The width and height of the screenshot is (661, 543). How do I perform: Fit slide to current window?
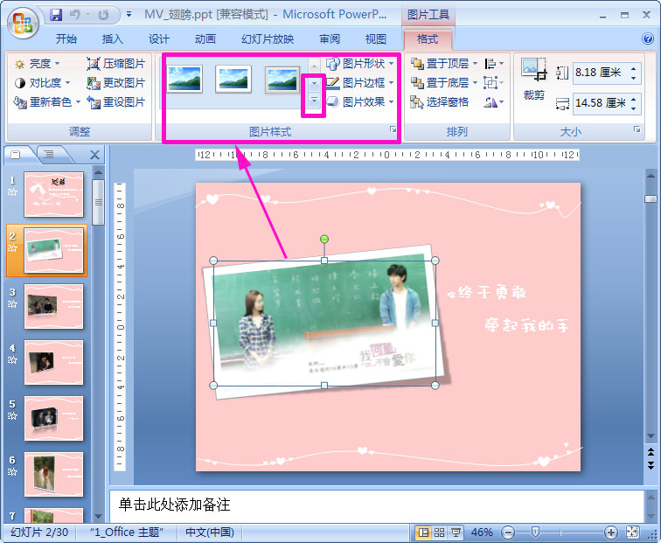pyautogui.click(x=632, y=533)
